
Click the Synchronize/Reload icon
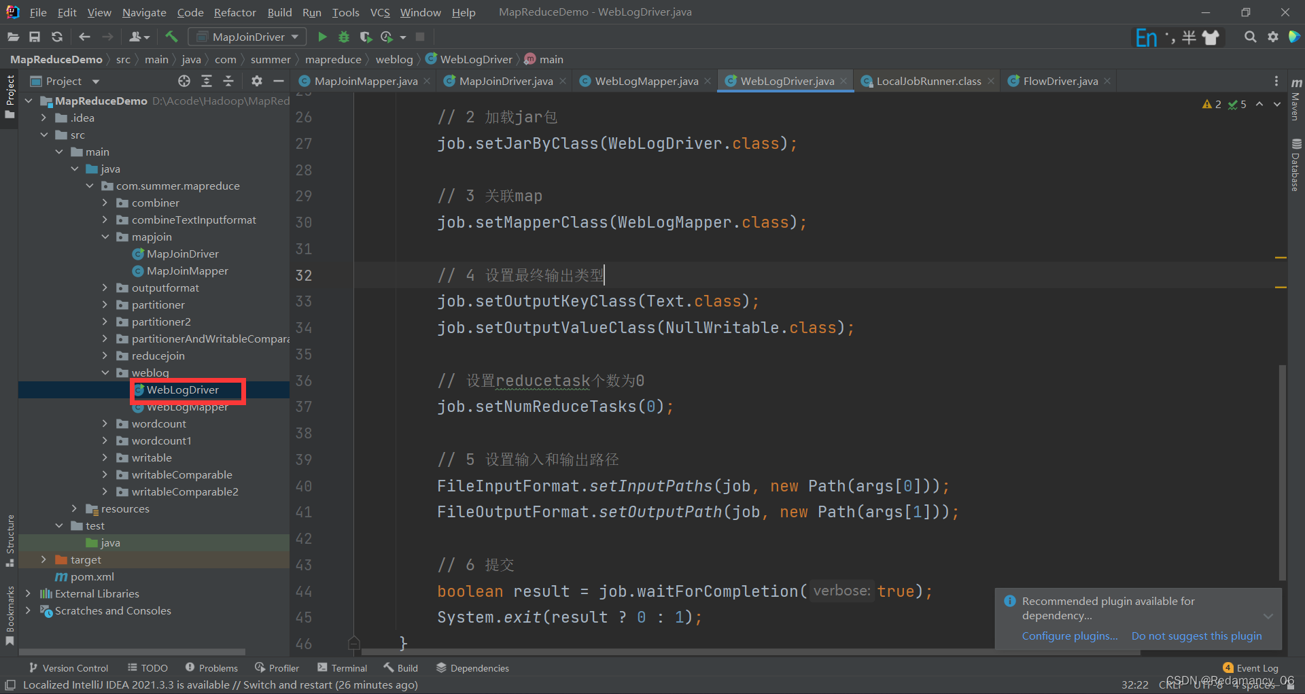(x=57, y=37)
